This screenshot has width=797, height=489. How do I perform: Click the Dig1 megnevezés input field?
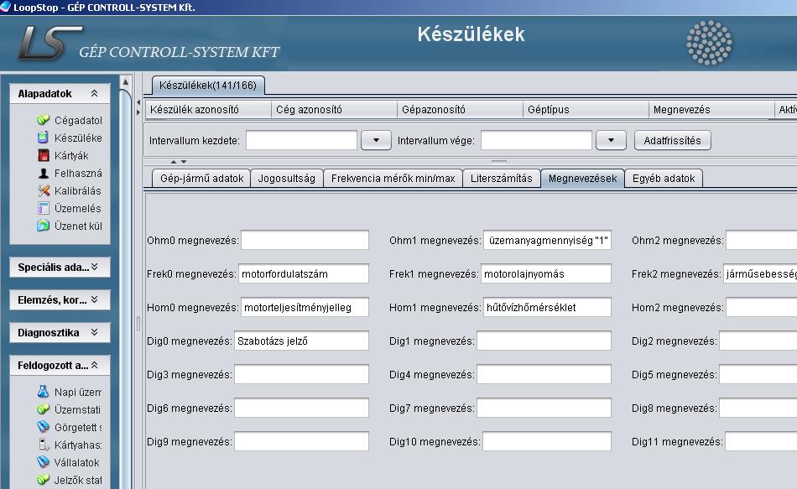pos(544,341)
